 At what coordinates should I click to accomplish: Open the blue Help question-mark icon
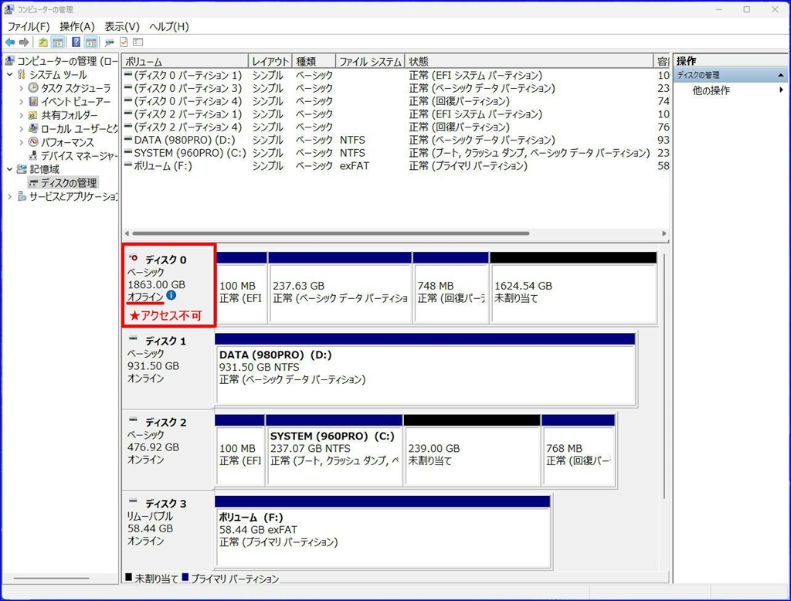[76, 42]
